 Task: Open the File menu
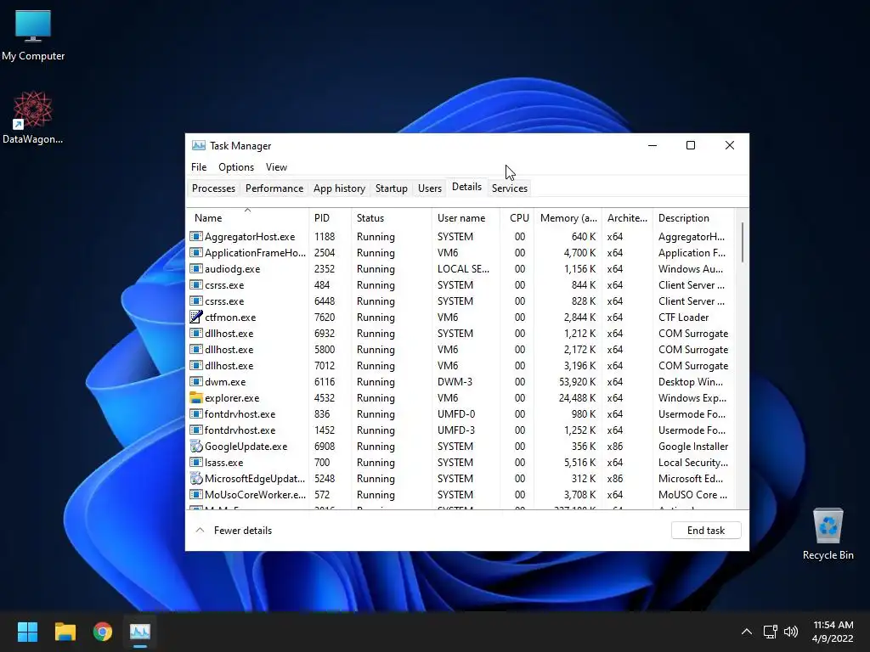(x=199, y=167)
